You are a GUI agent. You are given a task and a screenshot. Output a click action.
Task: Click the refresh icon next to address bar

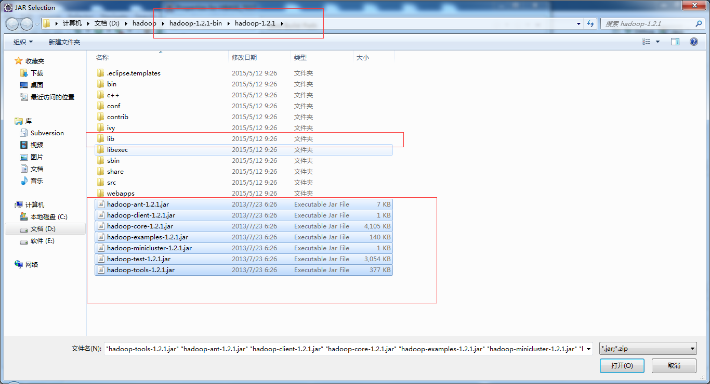(x=590, y=23)
